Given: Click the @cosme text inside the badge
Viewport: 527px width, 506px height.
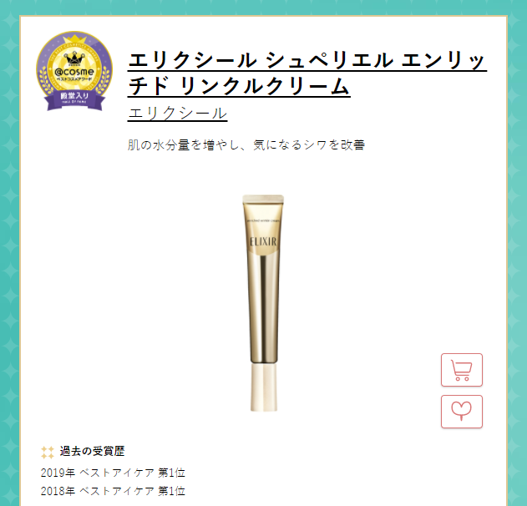Looking at the screenshot, I should tap(74, 71).
